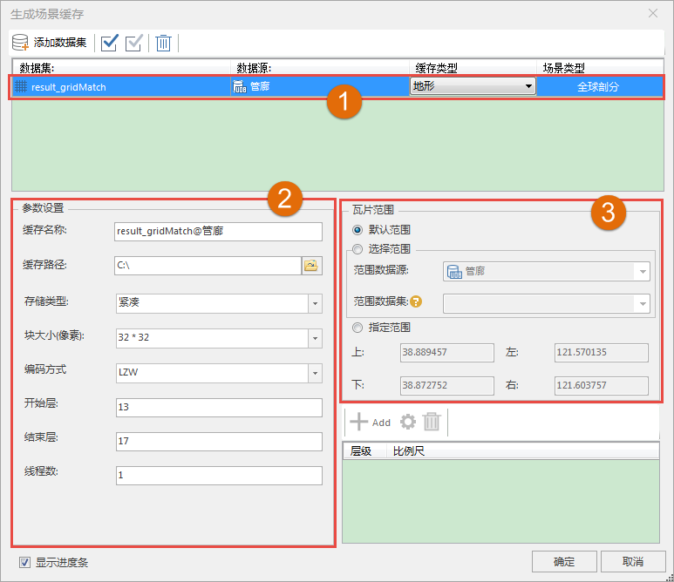Select the 默认范围 radio button

[x=357, y=230]
